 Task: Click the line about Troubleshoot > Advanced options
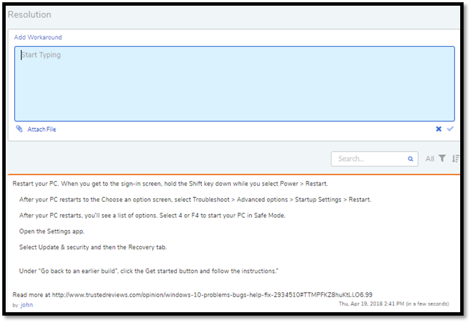tap(195, 200)
